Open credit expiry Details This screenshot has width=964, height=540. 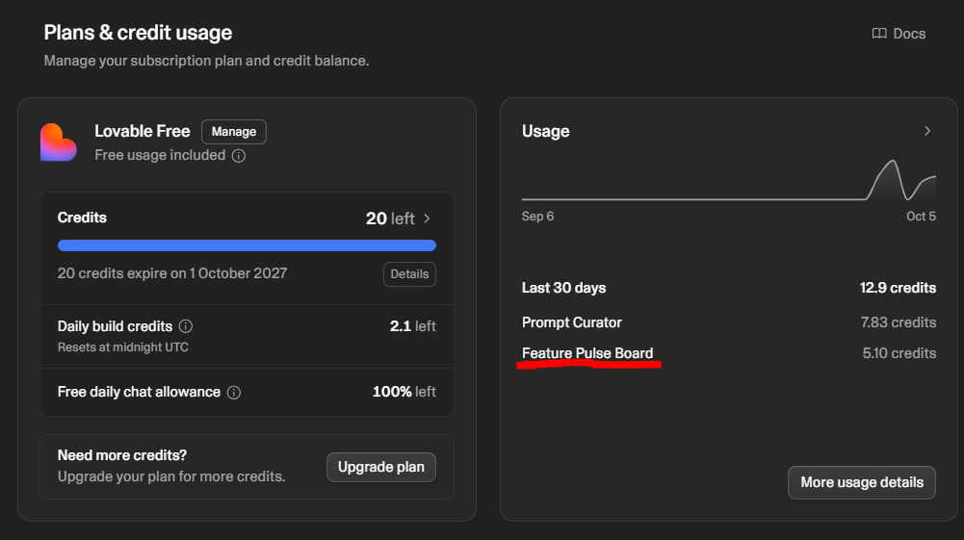[x=409, y=274]
